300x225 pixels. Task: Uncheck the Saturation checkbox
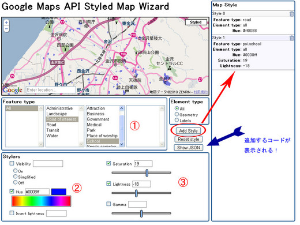click(x=108, y=163)
